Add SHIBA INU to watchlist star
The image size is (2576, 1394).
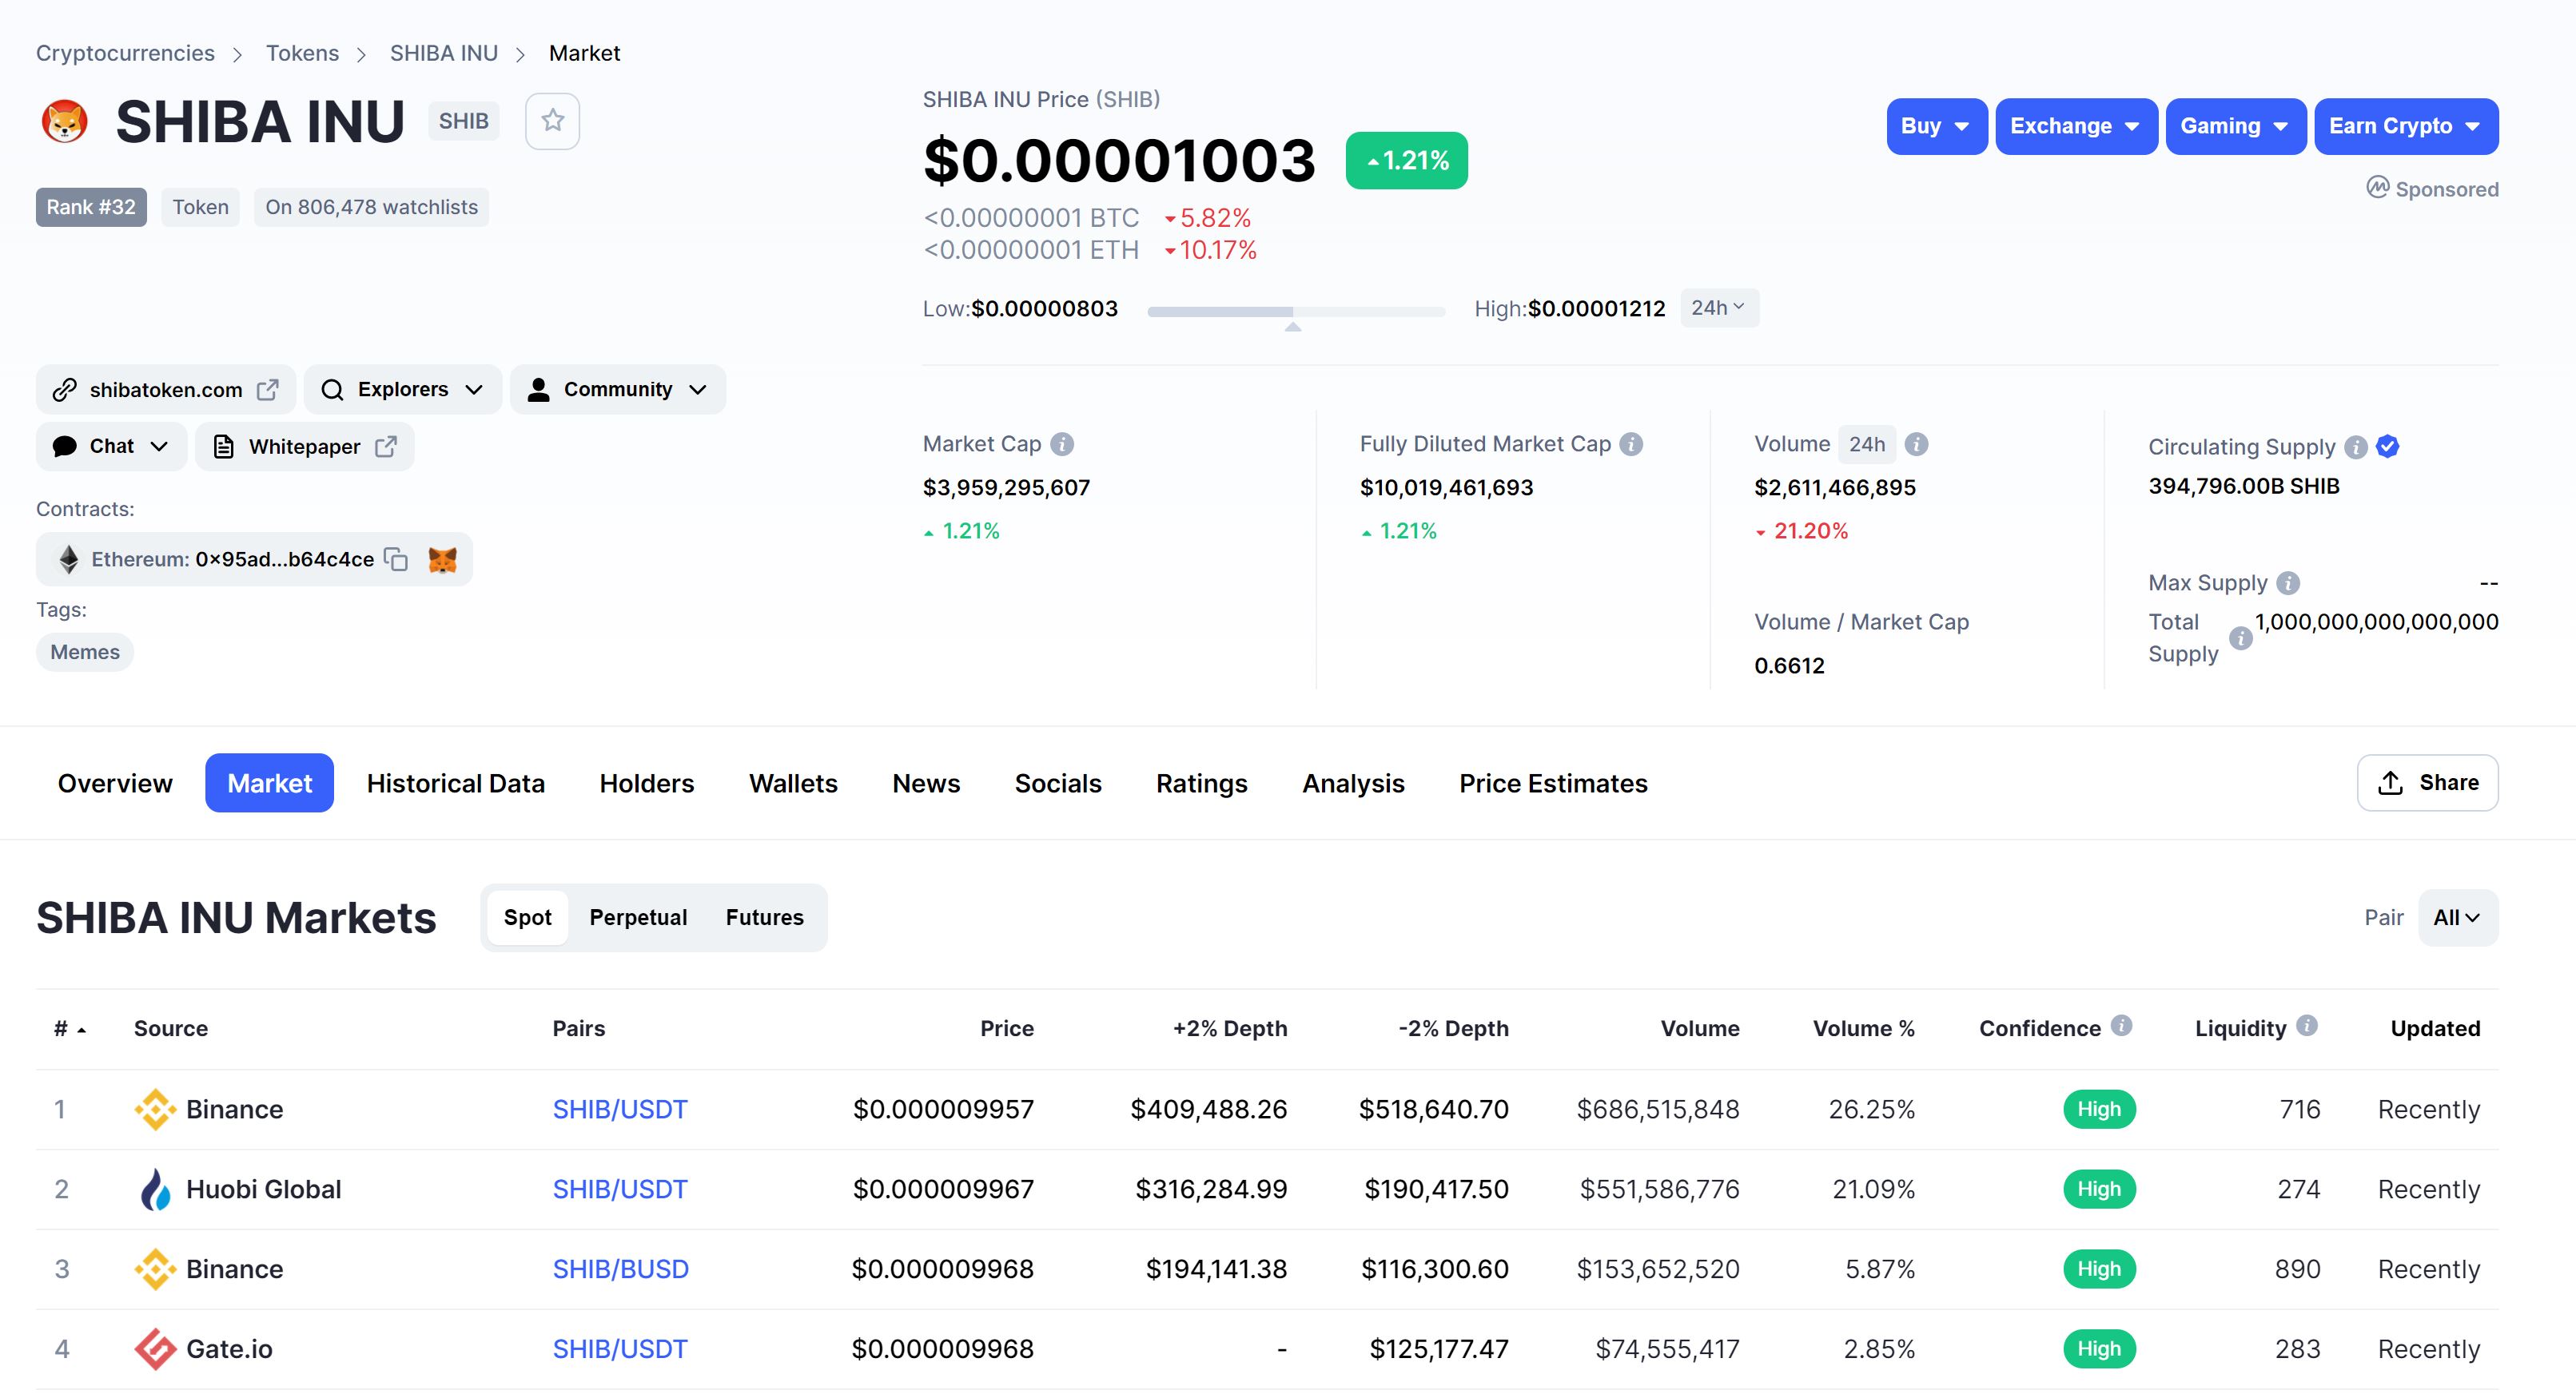point(552,121)
